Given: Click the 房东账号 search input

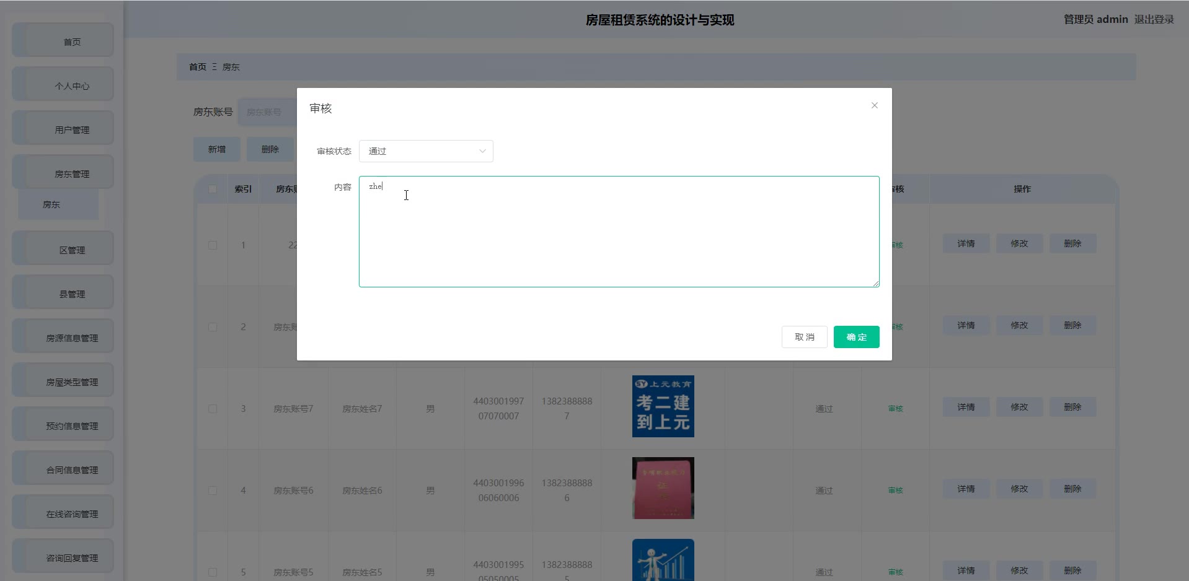Looking at the screenshot, I should pyautogui.click(x=267, y=112).
